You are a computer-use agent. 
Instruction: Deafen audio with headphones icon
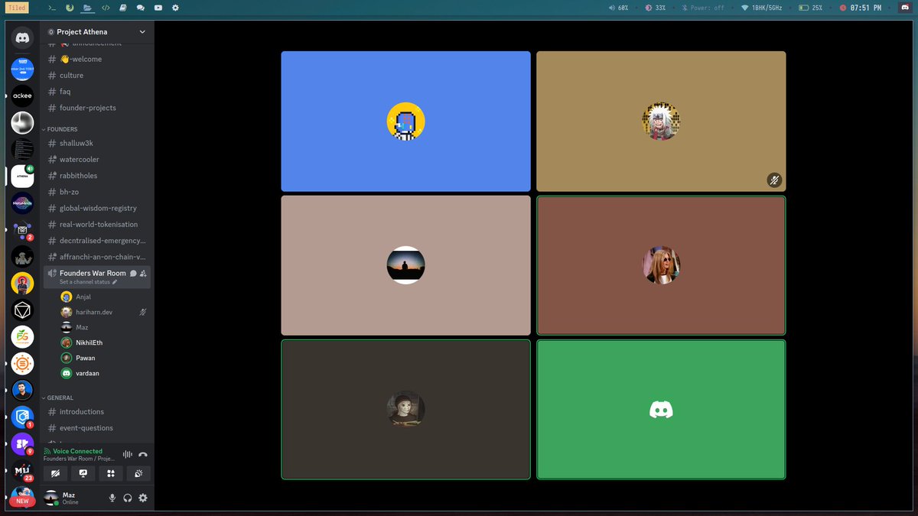[128, 498]
